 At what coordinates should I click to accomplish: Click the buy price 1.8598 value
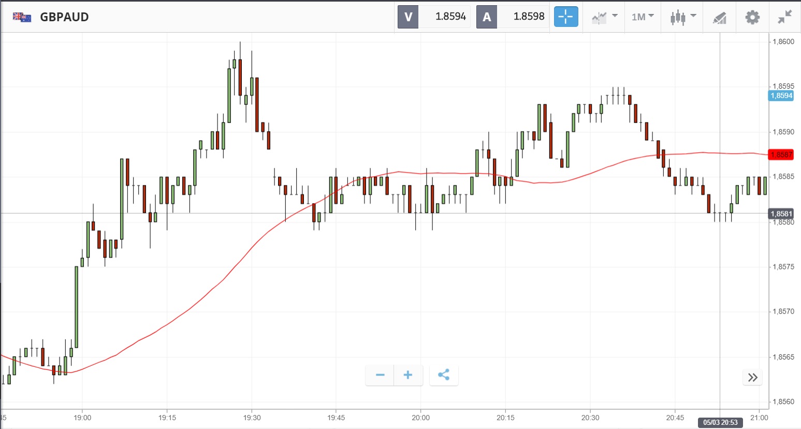(x=529, y=17)
